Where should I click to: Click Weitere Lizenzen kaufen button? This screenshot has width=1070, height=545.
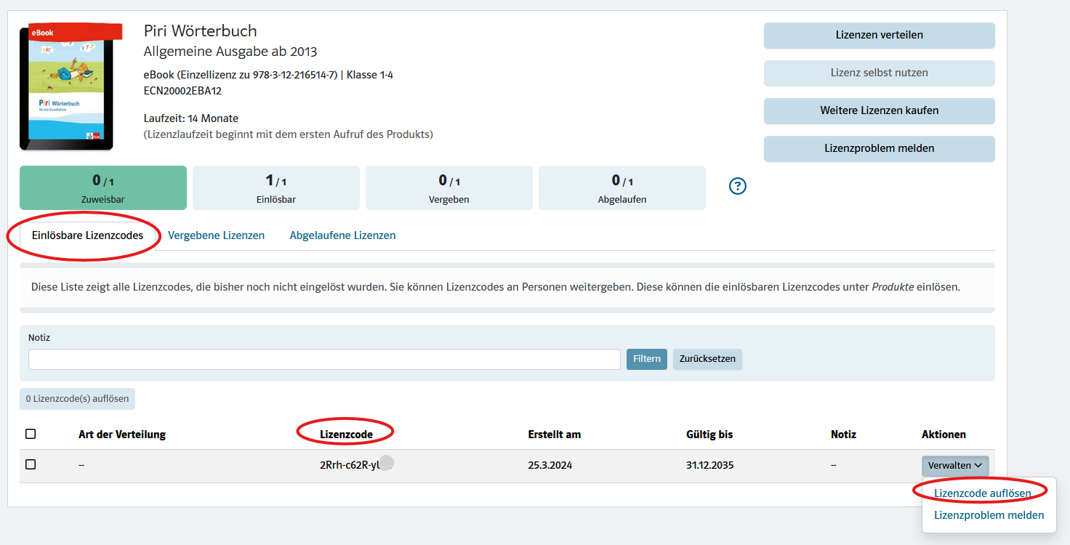pyautogui.click(x=879, y=110)
